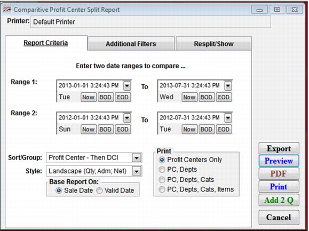309x231 pixels.
Task: Click EOD under Range 1 start date
Action: click(x=123, y=97)
